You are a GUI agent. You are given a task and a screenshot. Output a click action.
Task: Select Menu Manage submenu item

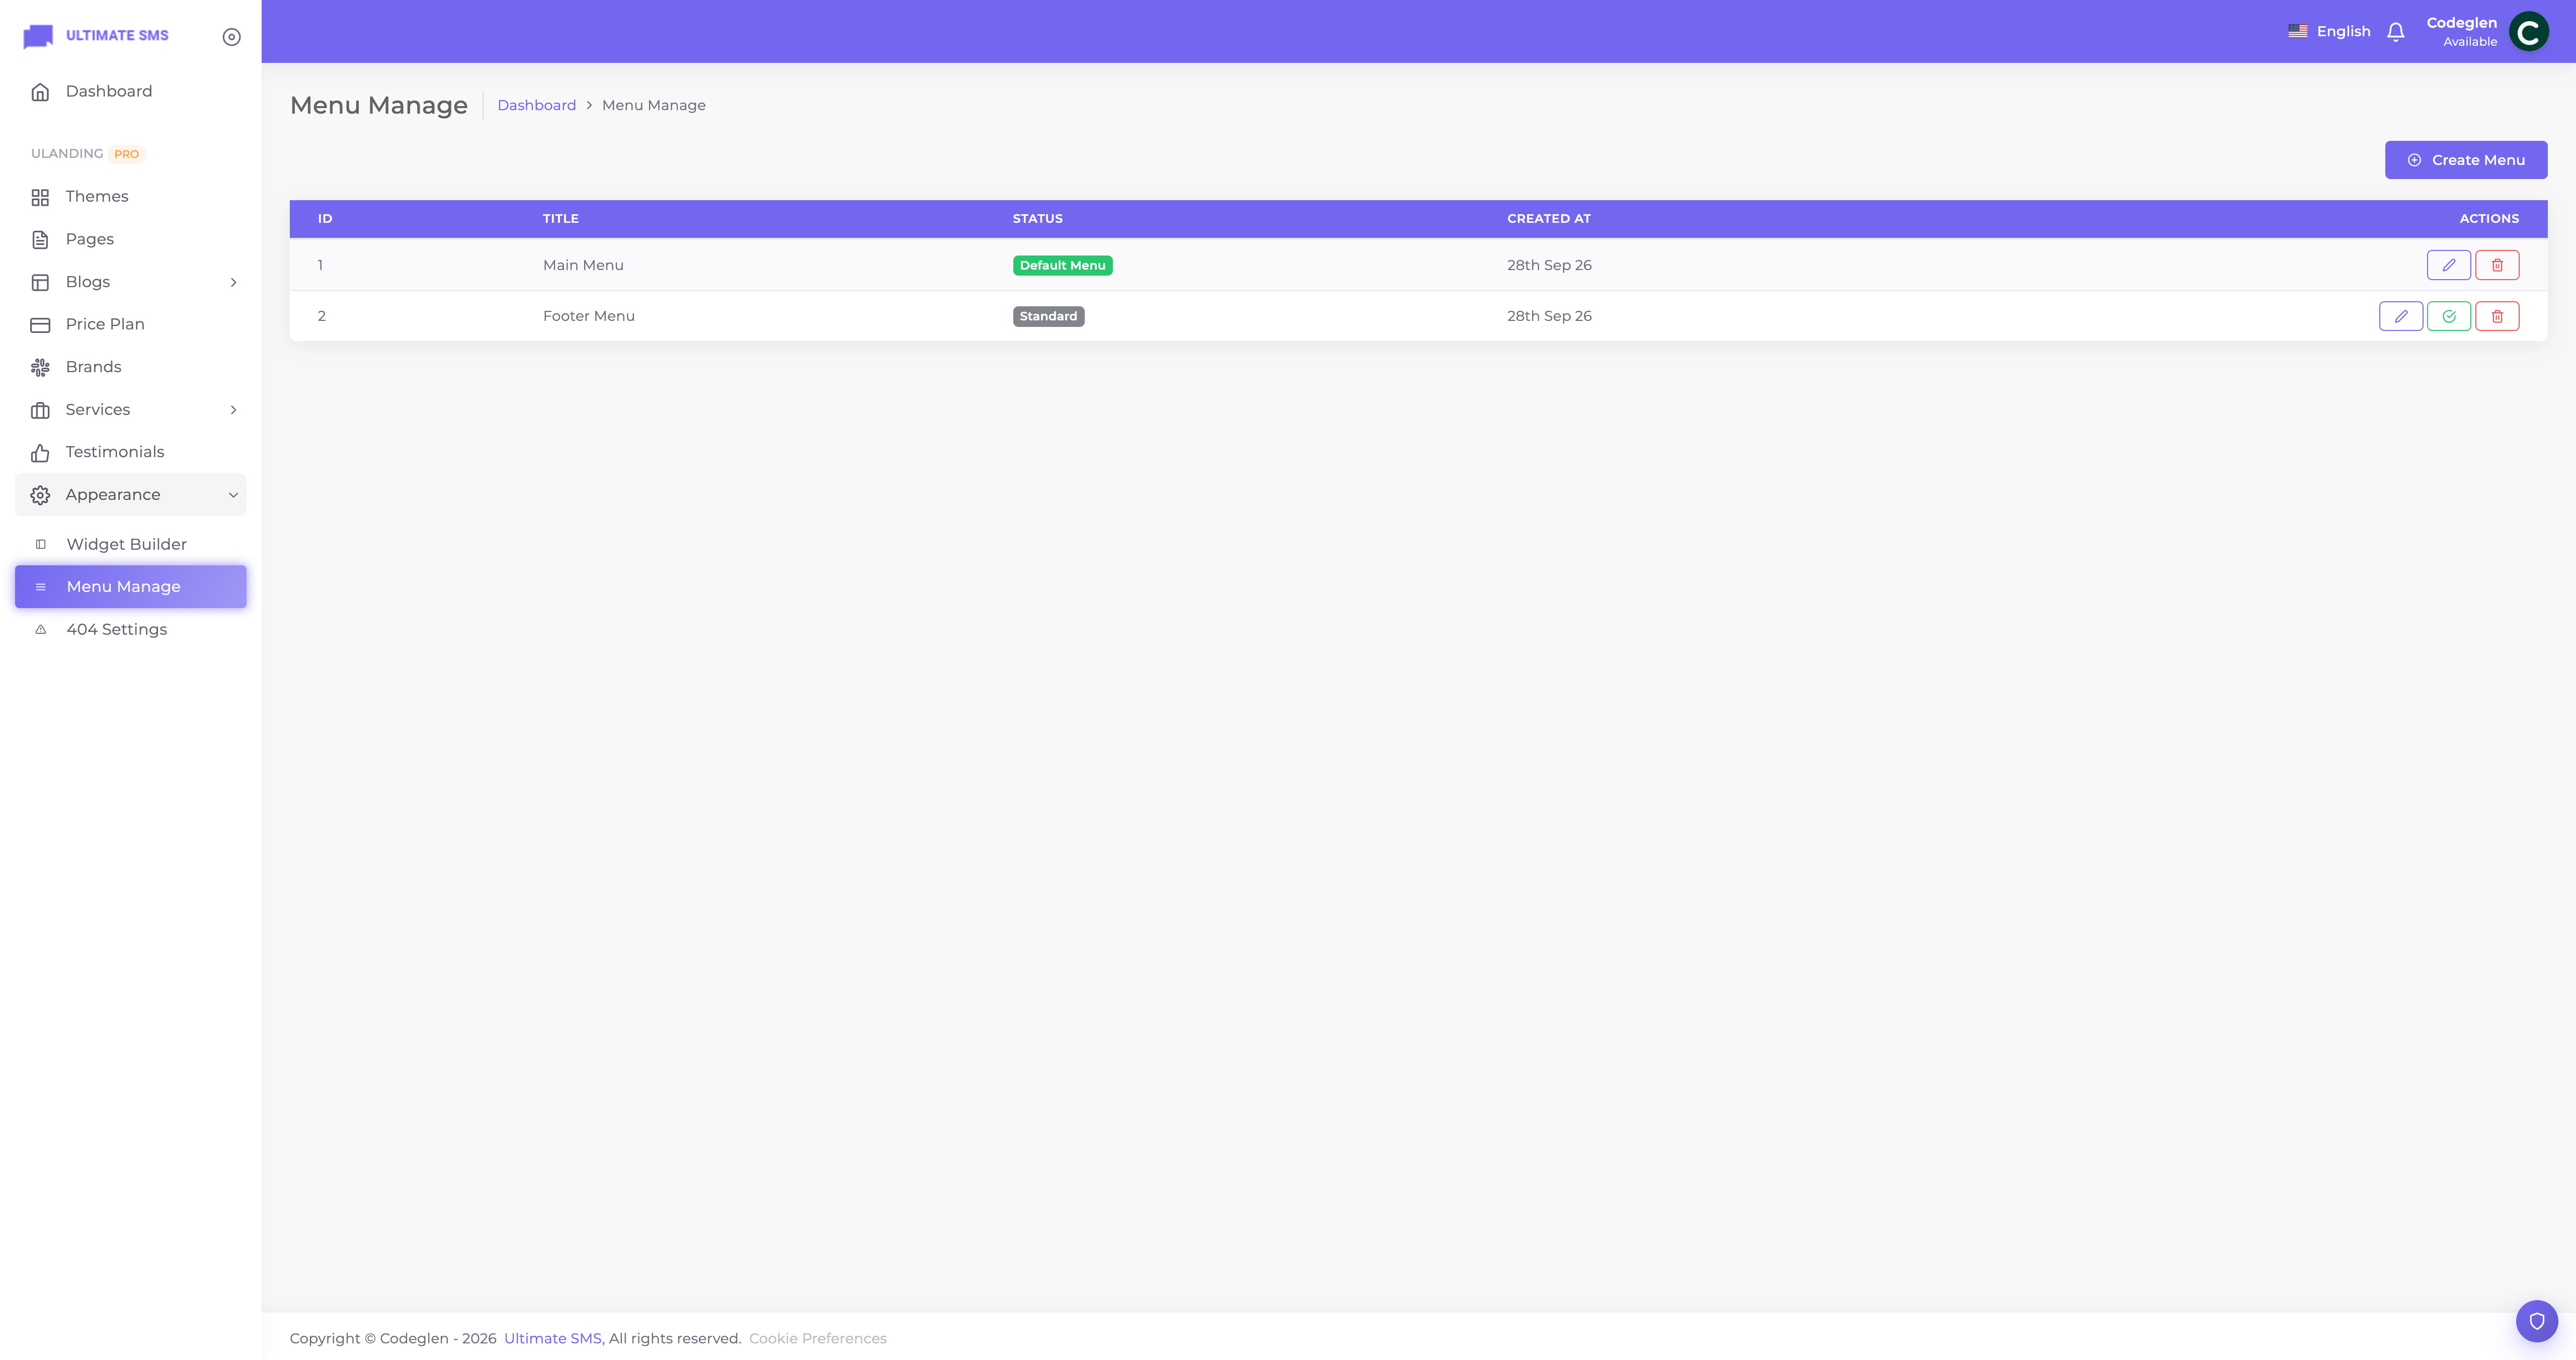pos(130,587)
